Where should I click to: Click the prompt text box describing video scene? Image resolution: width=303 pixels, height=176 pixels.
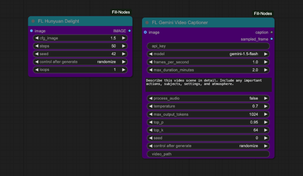click(208, 85)
